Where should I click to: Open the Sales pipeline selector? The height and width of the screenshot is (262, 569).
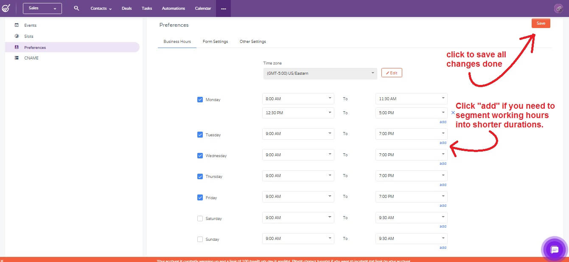pos(42,8)
